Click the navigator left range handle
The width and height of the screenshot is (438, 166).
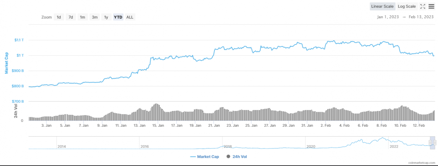click(430, 142)
